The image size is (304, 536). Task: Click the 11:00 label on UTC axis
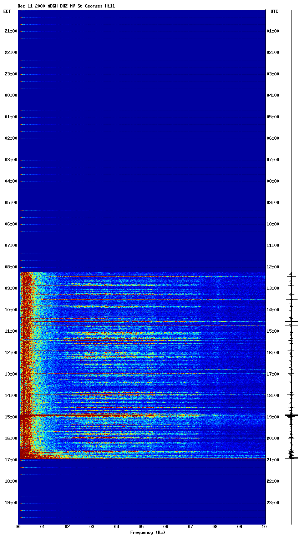point(273,245)
